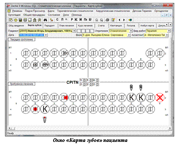180x153 pixels.
Task: Open the Дата dropdown calendar arrow
Action: [x=46, y=35]
